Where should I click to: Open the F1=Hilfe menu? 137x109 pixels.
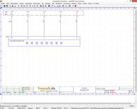click(x=96, y=3)
